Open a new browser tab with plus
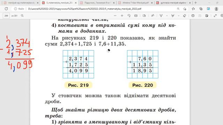 click(196, 3)
